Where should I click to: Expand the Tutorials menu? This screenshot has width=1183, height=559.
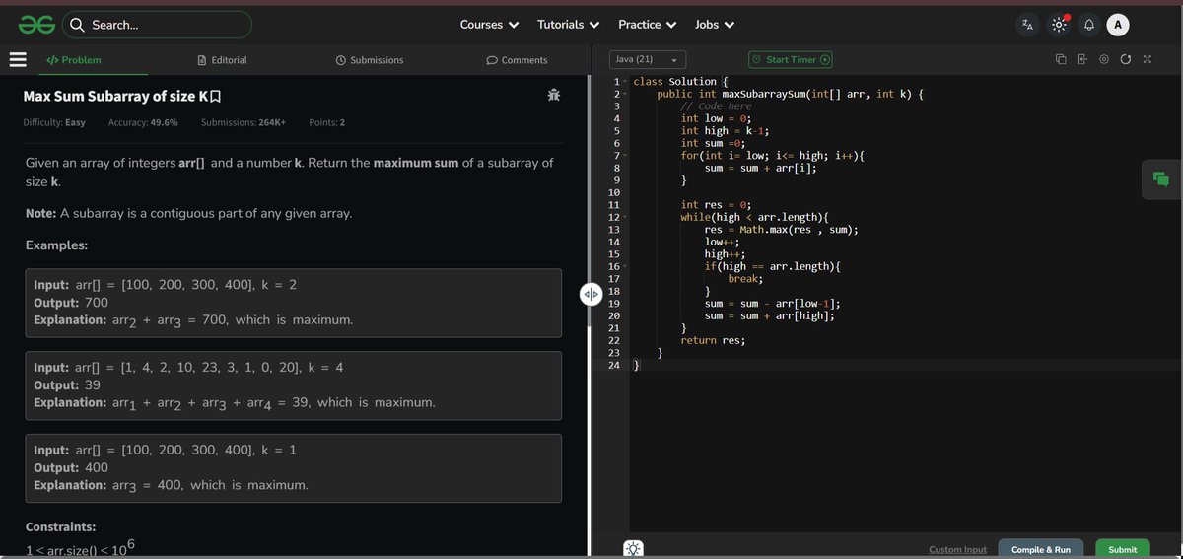[x=569, y=25]
